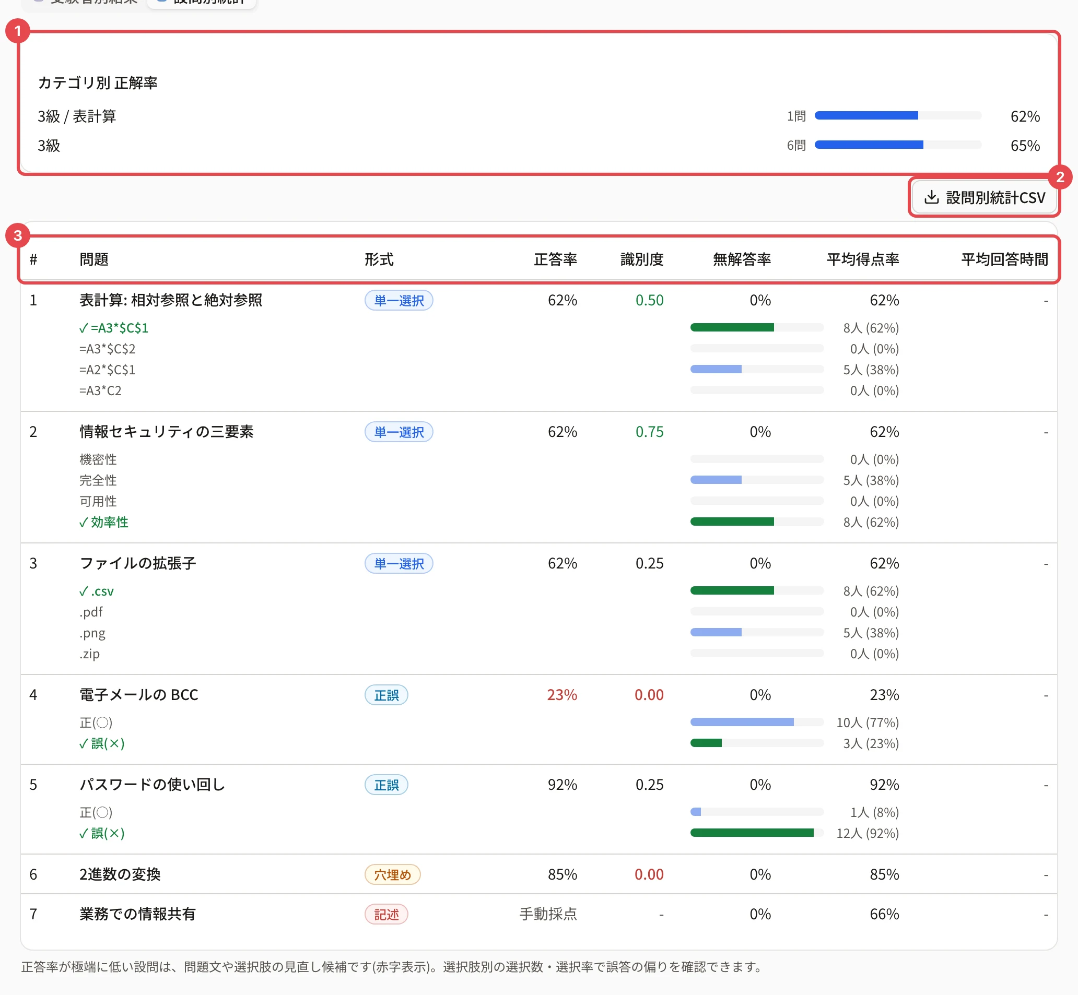Click the 平均回答時間 column header
The height and width of the screenshot is (995, 1078).
[1004, 259]
